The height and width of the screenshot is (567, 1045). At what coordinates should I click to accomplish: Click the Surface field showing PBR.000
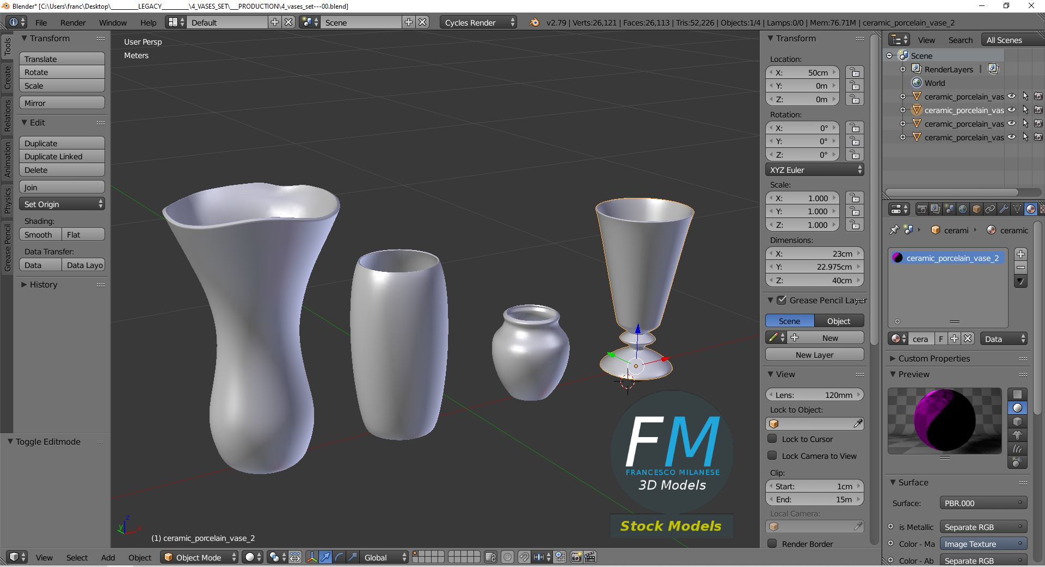pos(982,503)
